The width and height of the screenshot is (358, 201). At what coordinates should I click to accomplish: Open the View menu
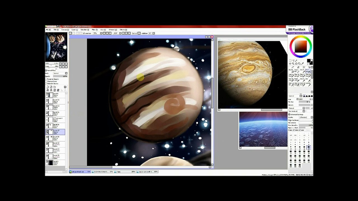103,30
